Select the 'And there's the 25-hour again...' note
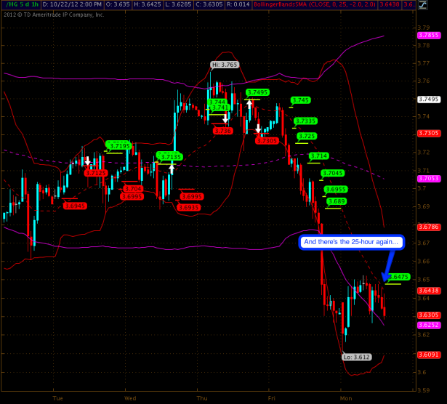447x404 pixels. [350, 241]
